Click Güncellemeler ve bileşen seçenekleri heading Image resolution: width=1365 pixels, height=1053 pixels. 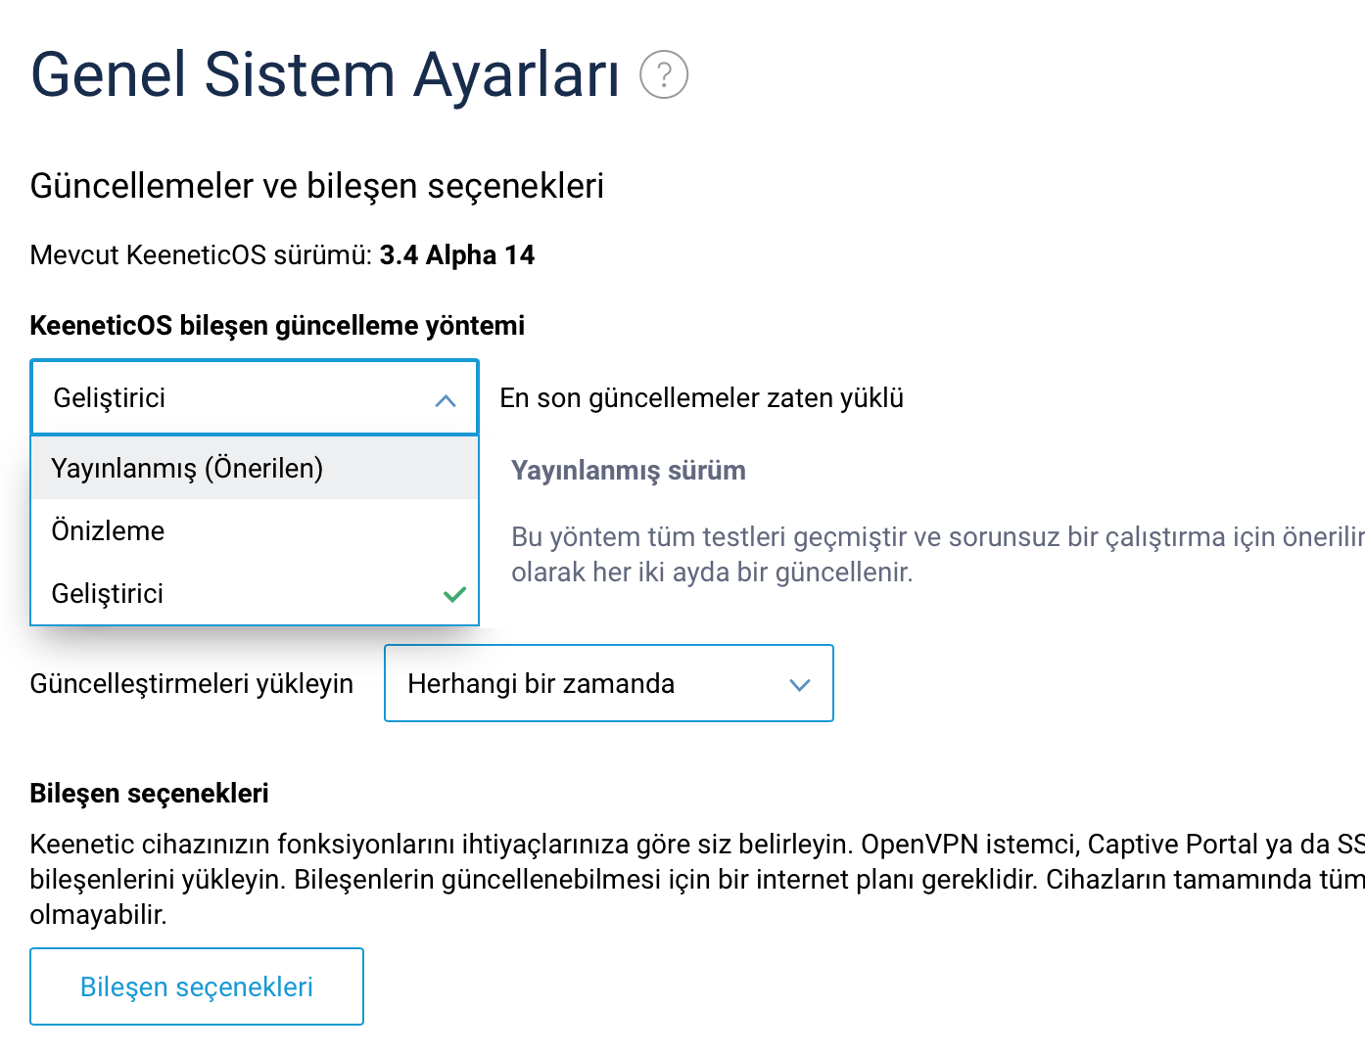[317, 186]
